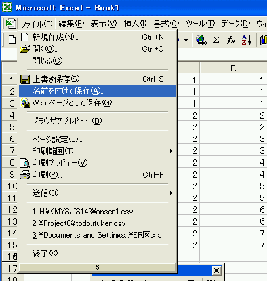The image size is (267, 281).
Task: Choose 印刷プレビュー(V) print preview item
Action: (97, 162)
